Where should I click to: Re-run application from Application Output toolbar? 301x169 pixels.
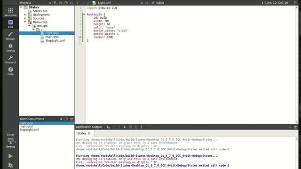point(125,127)
